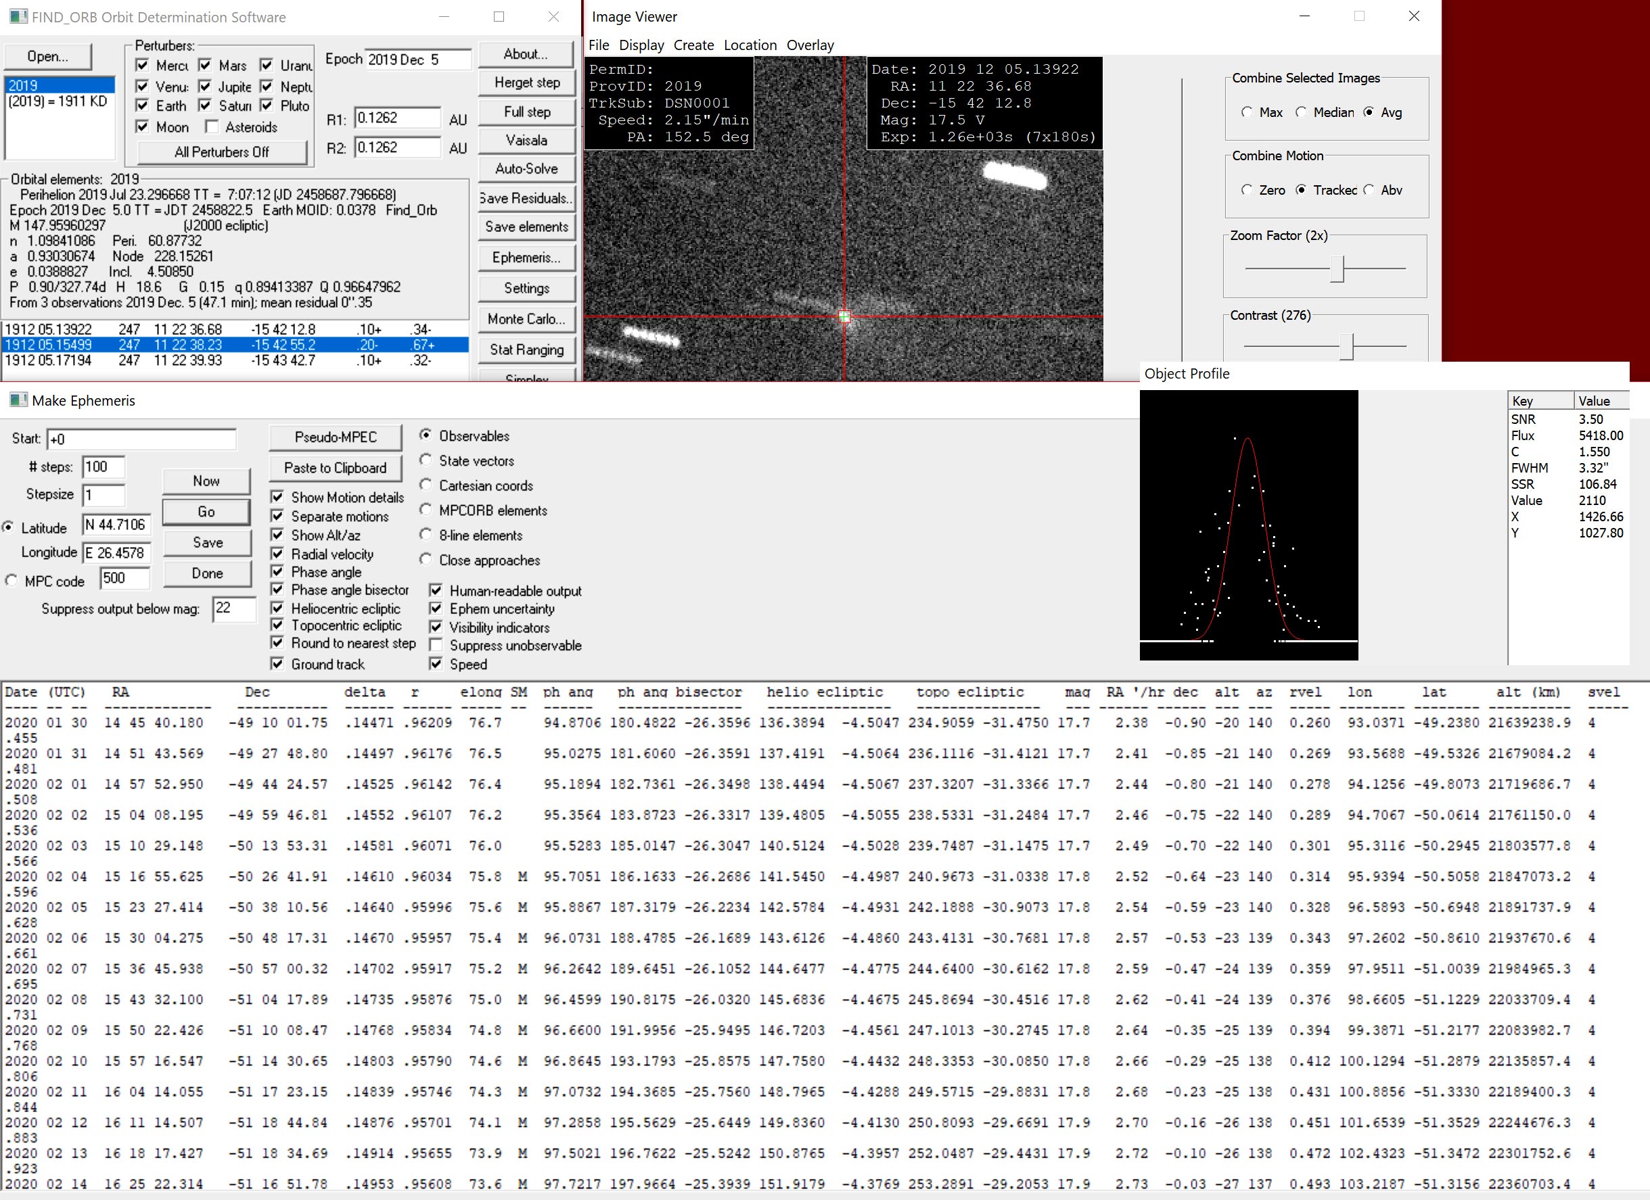Start Auto-Solve
Screen dimensions: 1650x1200
(527, 168)
